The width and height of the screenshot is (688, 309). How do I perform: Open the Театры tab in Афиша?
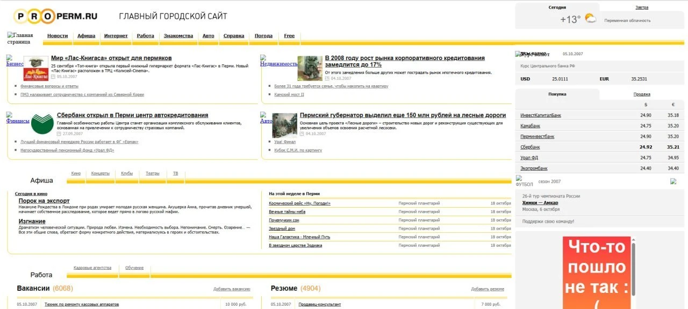tap(153, 173)
